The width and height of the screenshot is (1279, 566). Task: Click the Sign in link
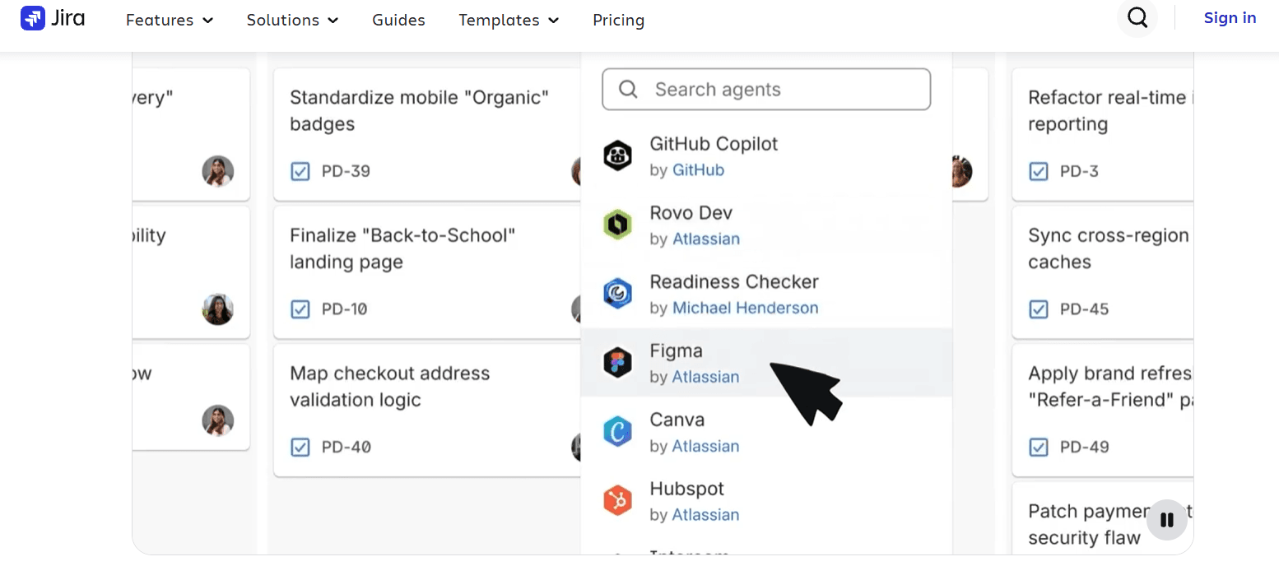1230,18
